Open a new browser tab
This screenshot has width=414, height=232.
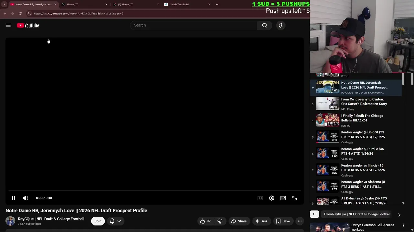(217, 5)
